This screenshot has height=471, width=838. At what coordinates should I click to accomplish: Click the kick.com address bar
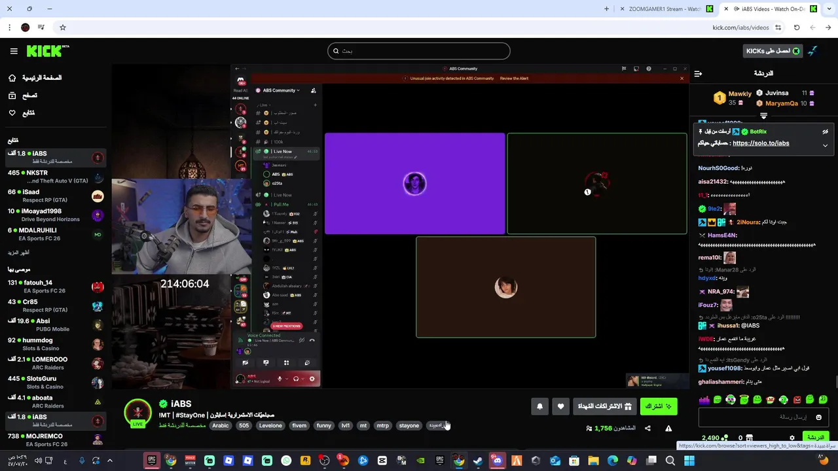pos(740,27)
